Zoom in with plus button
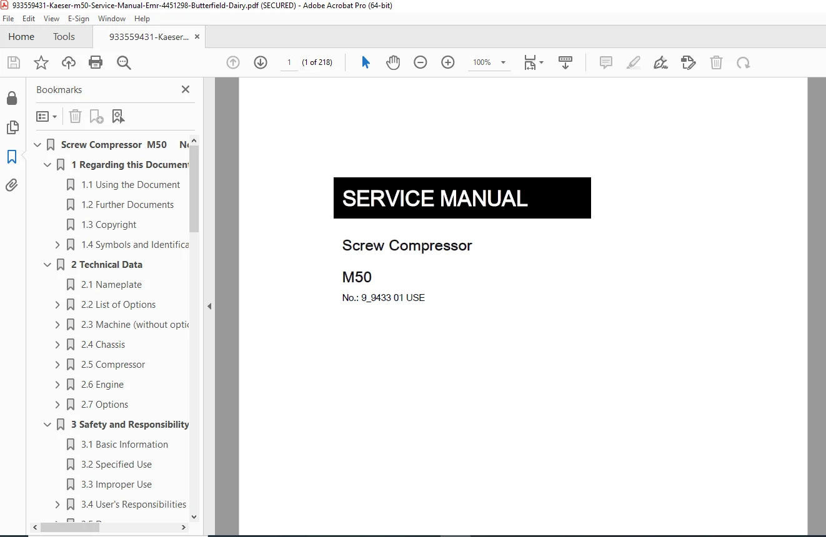Screen dimensions: 826x537 448,62
